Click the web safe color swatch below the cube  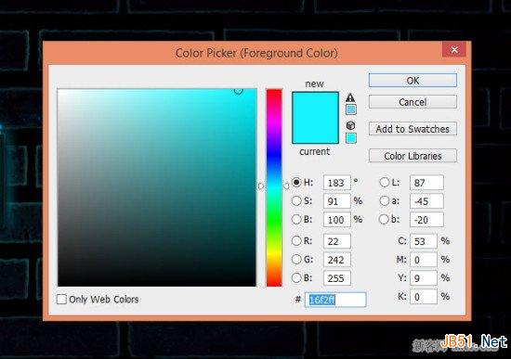point(350,138)
